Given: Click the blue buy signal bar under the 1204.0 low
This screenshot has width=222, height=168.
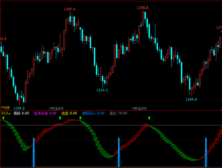Looking at the screenshot, I should pyautogui.click(x=206, y=152).
